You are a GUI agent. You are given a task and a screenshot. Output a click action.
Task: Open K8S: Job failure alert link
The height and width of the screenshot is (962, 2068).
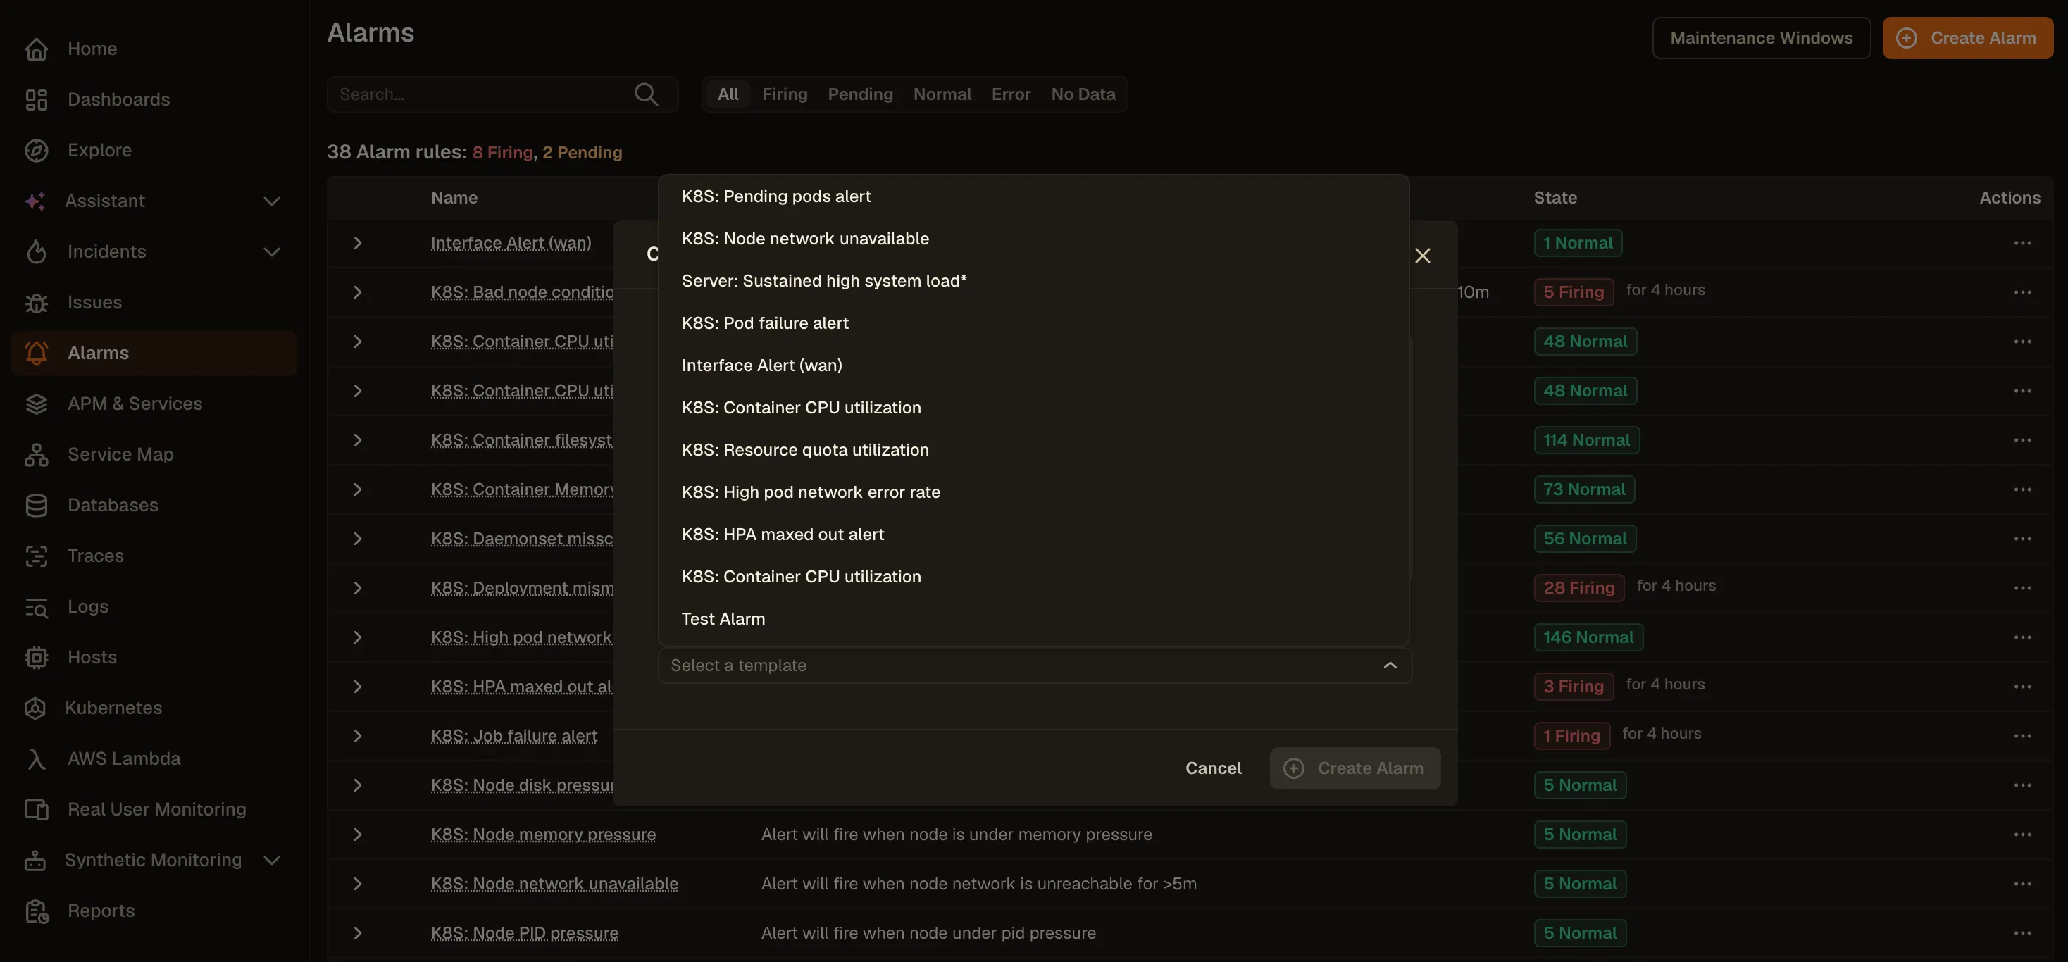click(x=513, y=736)
